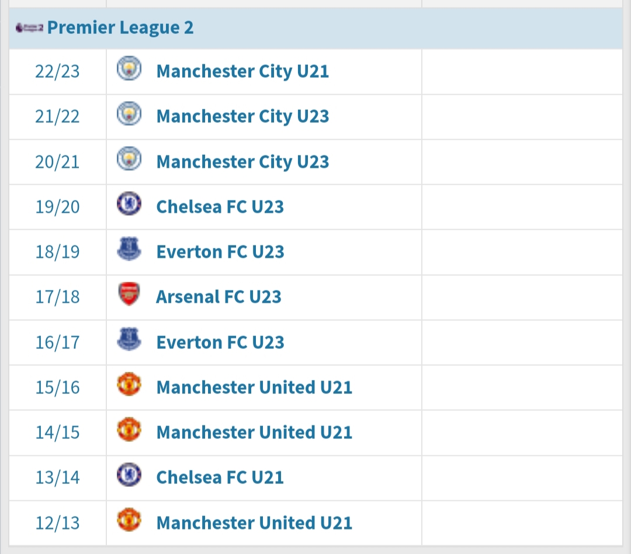Click Manchester United crest for 12/13
The image size is (631, 554).
click(x=129, y=520)
